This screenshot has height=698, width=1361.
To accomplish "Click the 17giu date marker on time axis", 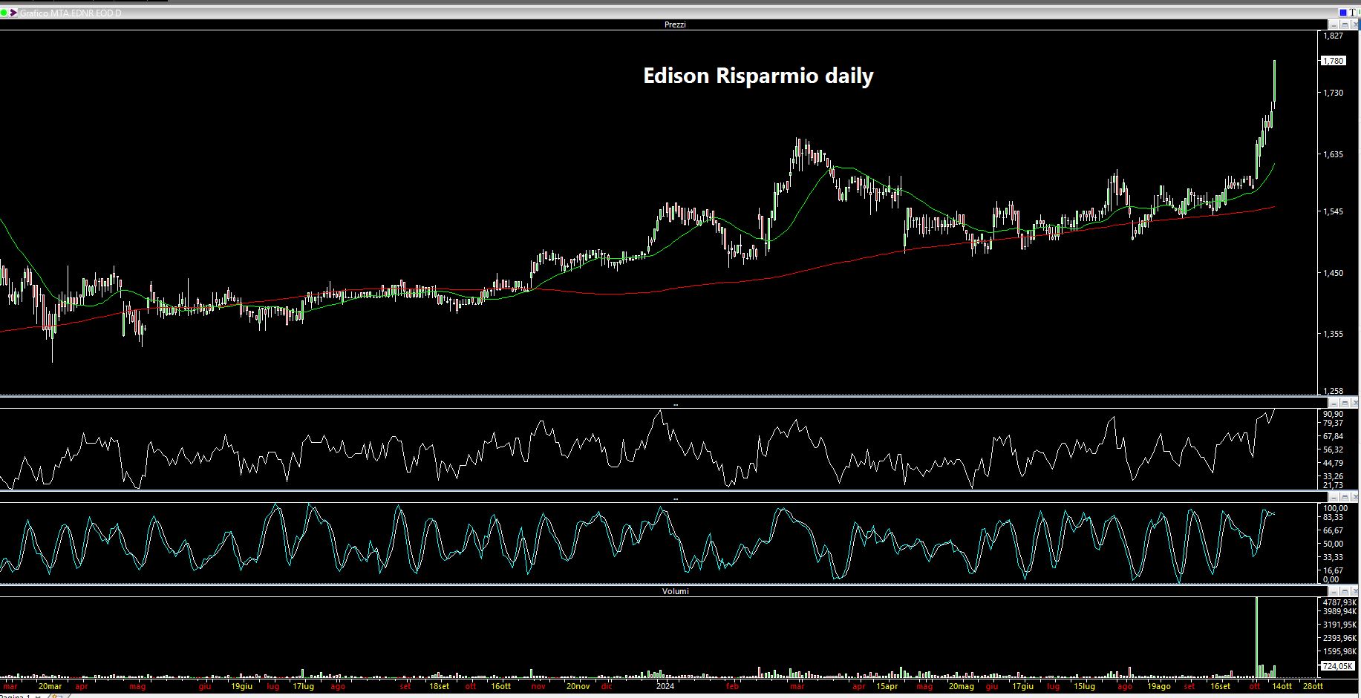I will pos(1022,686).
